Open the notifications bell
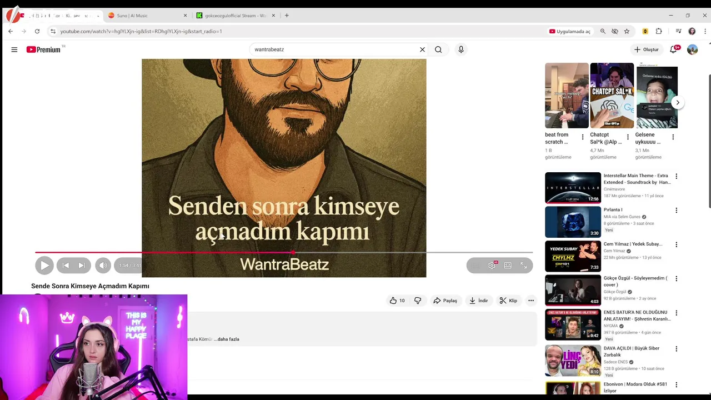Screen dimensions: 711x400 [673, 49]
